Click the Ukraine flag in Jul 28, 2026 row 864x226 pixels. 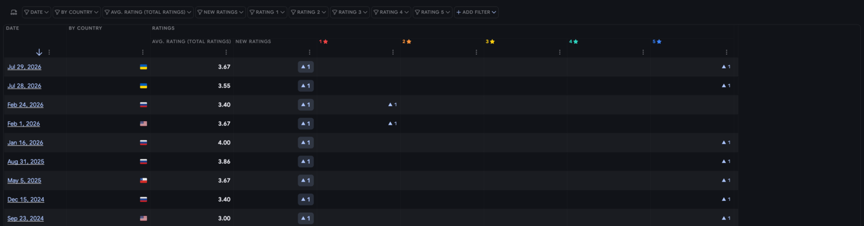[143, 86]
